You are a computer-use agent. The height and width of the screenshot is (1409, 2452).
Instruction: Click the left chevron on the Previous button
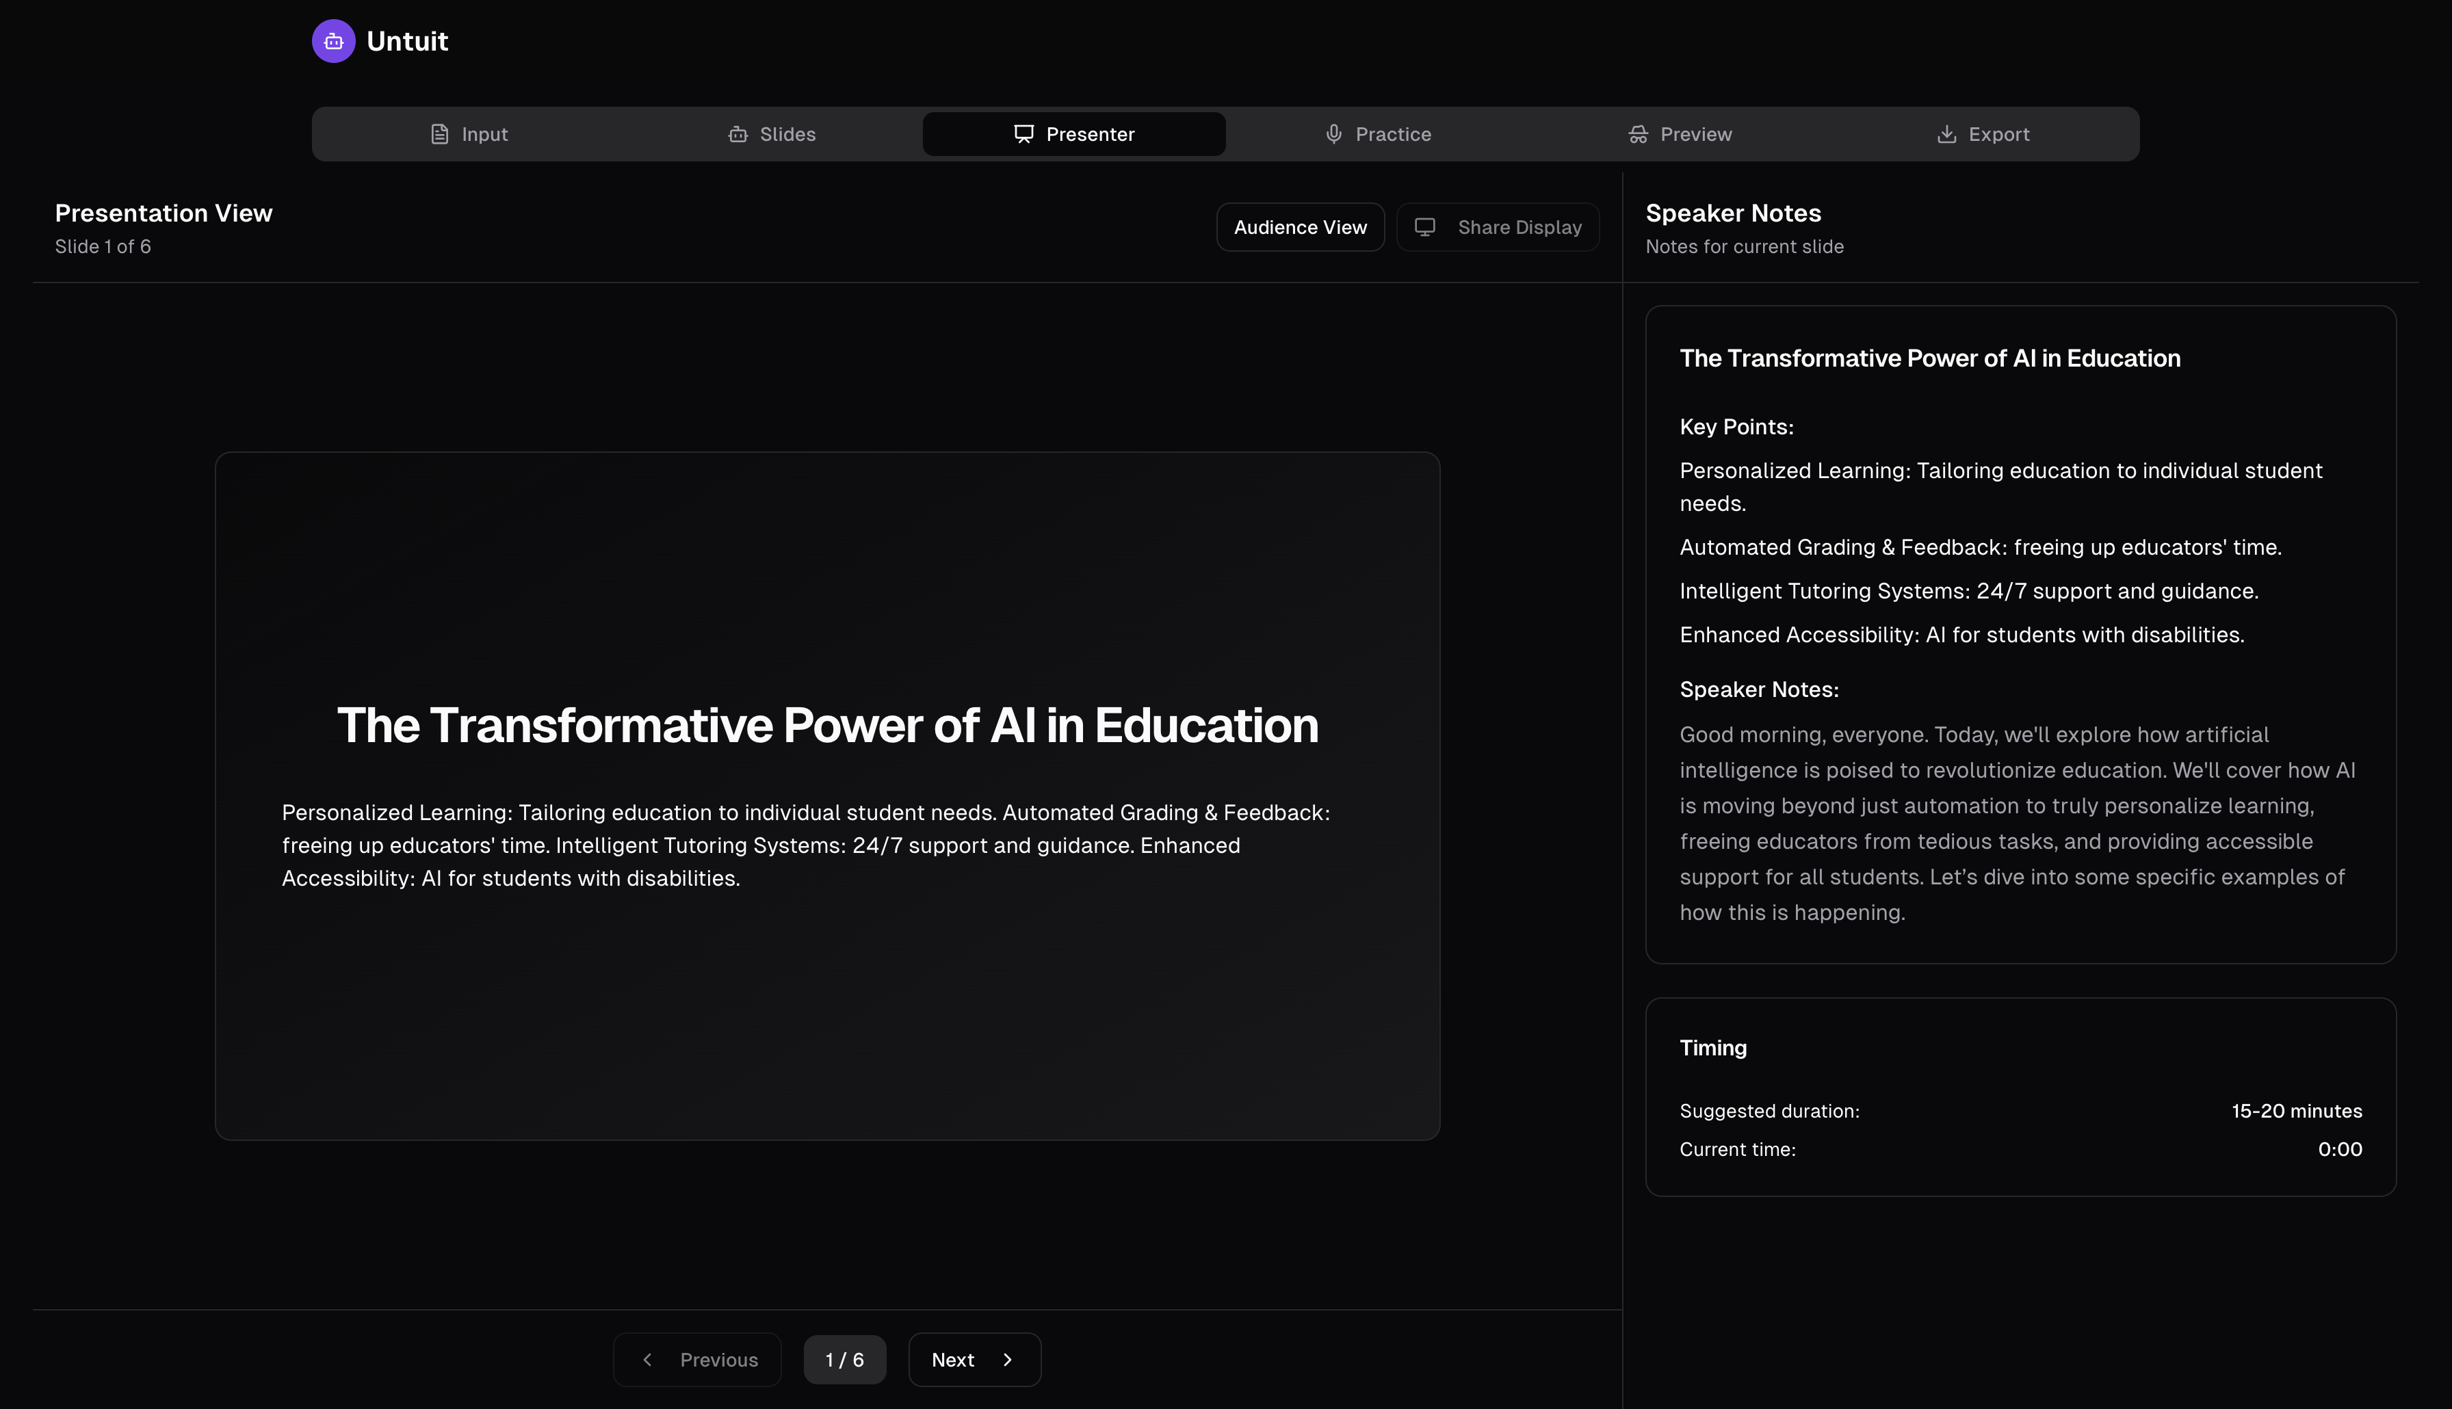[x=647, y=1360]
